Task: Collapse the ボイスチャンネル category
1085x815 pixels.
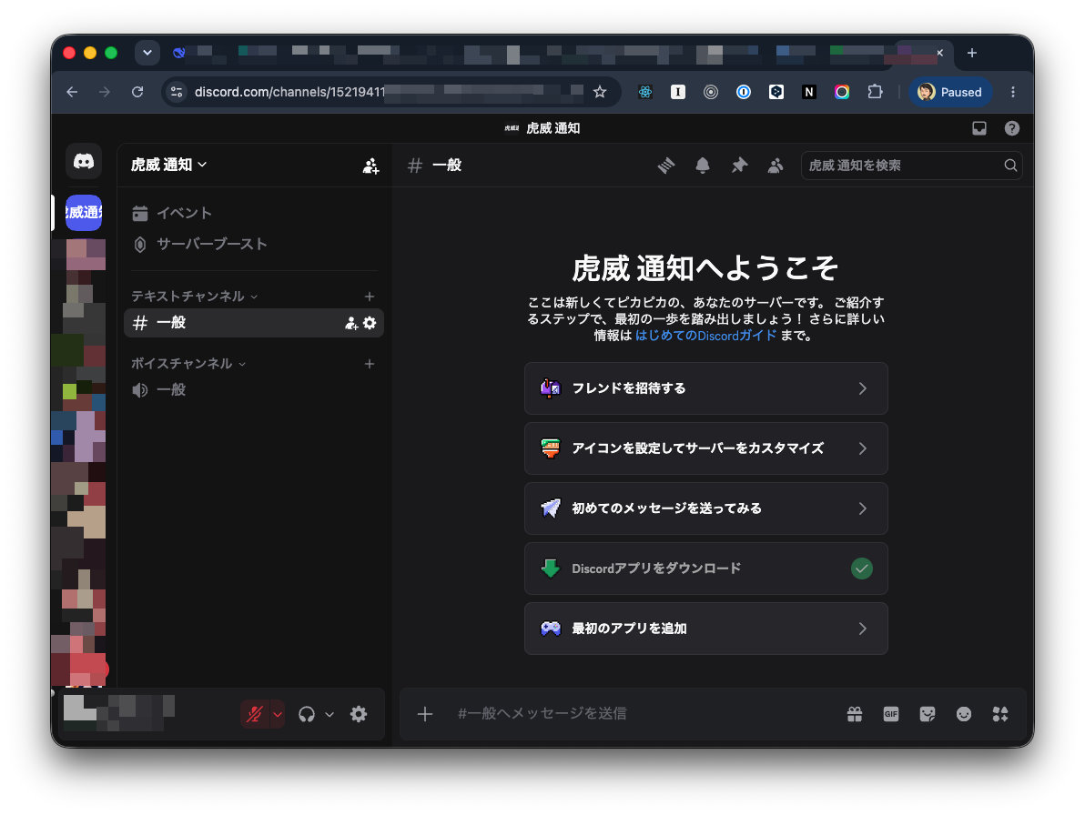Action: (188, 364)
